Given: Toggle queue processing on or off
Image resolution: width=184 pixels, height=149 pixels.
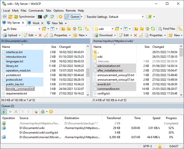Looking at the screenshot, I should (x=4, y=112).
